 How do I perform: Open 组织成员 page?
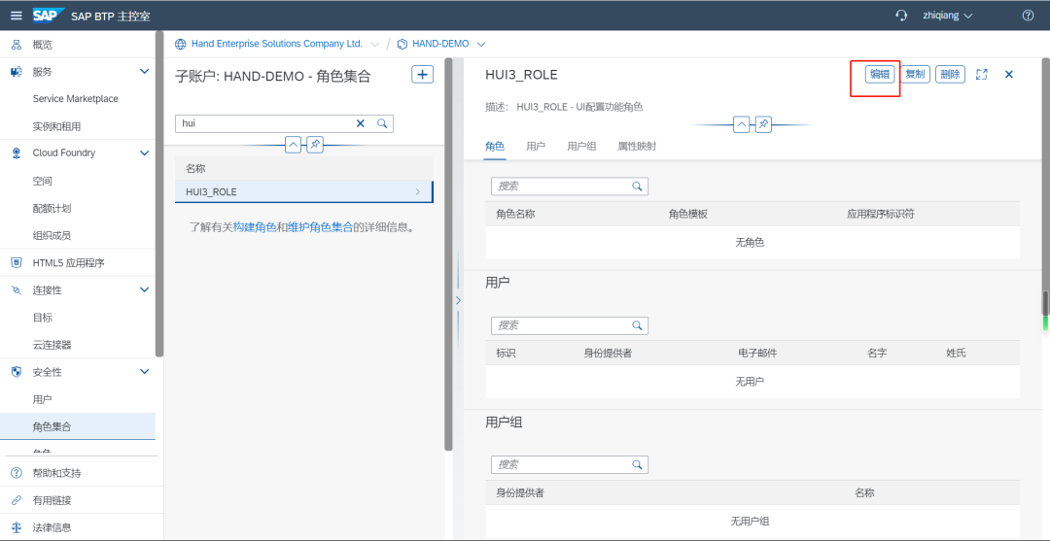(52, 235)
